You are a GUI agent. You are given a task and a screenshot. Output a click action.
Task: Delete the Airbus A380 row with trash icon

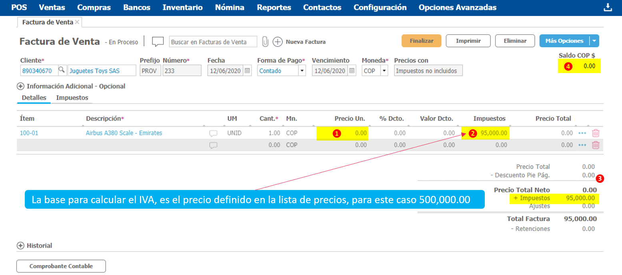click(x=596, y=133)
